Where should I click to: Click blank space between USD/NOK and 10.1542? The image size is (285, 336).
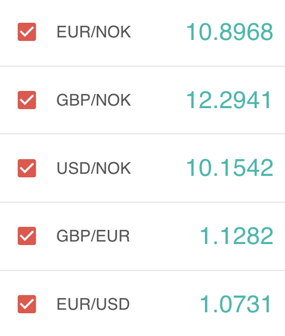pyautogui.click(x=159, y=168)
